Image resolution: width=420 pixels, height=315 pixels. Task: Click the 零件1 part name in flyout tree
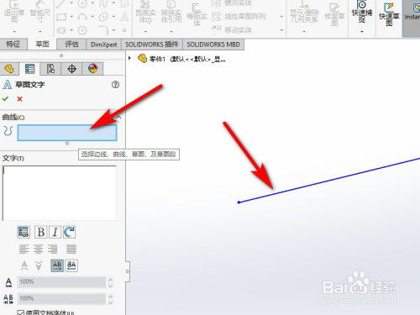click(157, 59)
